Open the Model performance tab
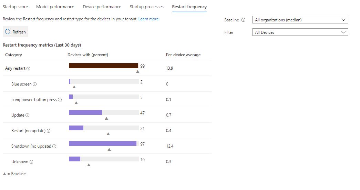 tap(55, 7)
